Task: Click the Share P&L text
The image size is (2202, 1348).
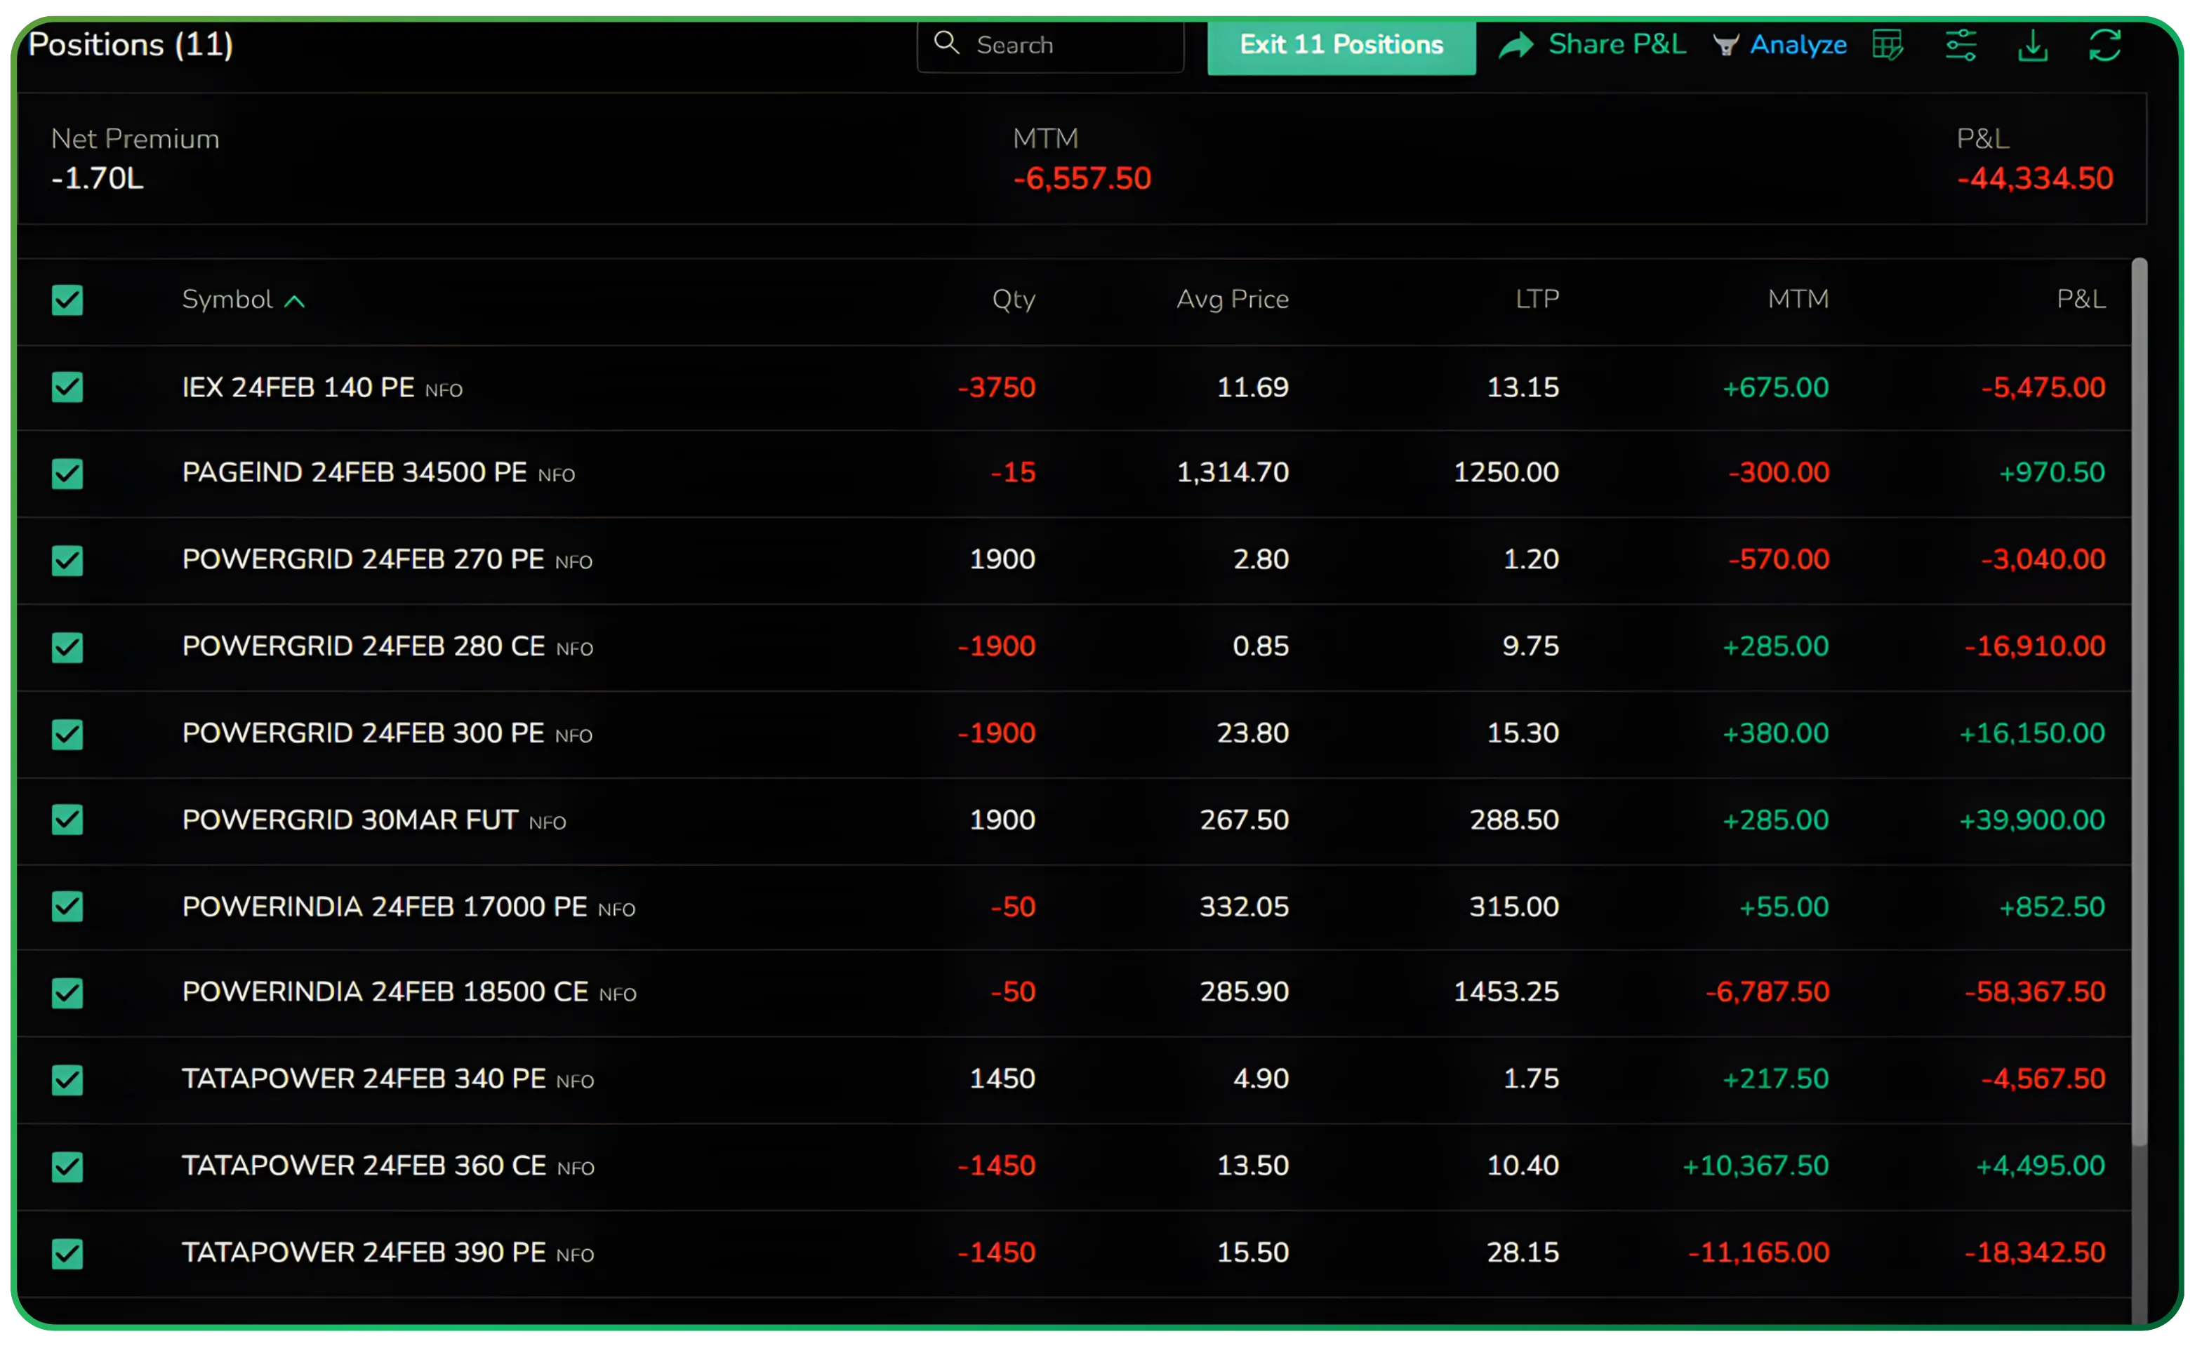Action: (1617, 45)
